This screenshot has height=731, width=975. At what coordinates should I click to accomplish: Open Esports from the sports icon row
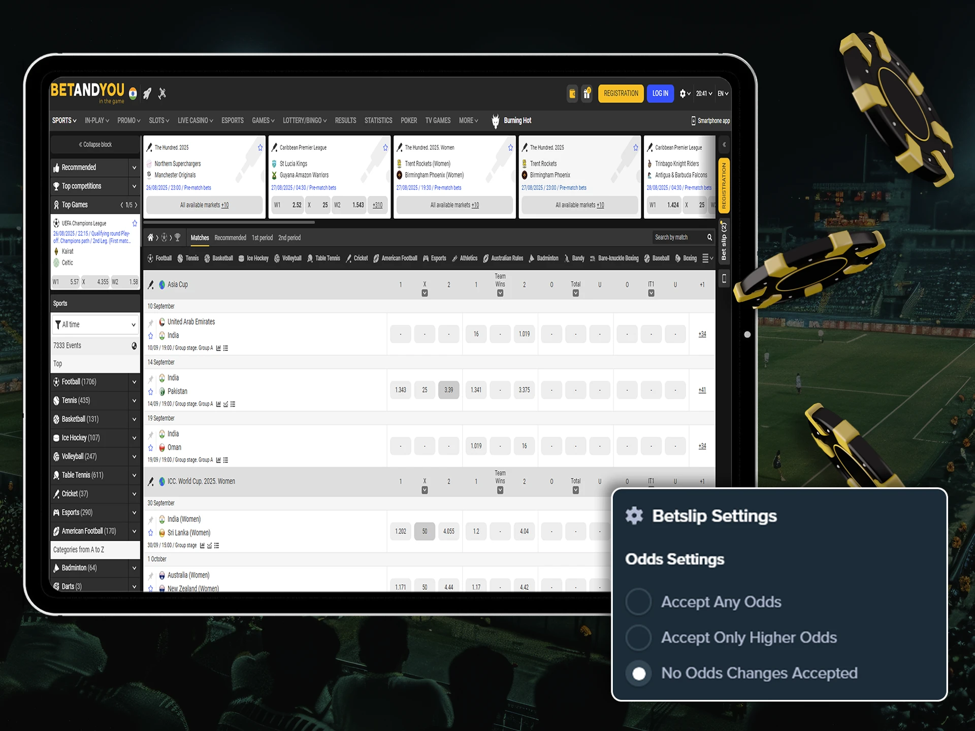[x=427, y=258]
